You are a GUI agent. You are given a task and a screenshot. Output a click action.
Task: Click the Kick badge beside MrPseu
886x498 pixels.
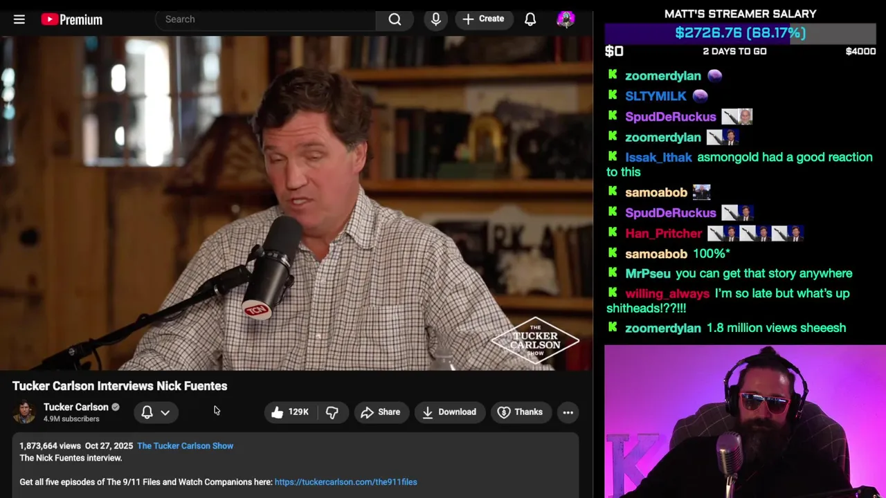coord(613,273)
